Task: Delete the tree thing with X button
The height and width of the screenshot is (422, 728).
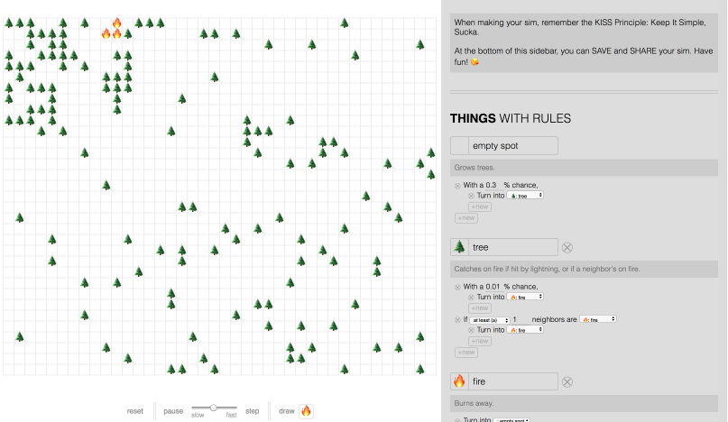Action: 567,247
